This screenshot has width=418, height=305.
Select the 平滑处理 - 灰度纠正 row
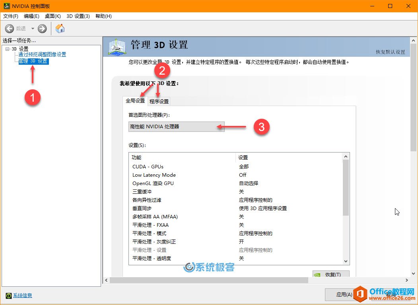coord(235,242)
